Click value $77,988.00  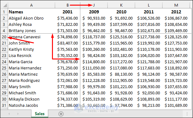pyautogui.click(x=68, y=87)
